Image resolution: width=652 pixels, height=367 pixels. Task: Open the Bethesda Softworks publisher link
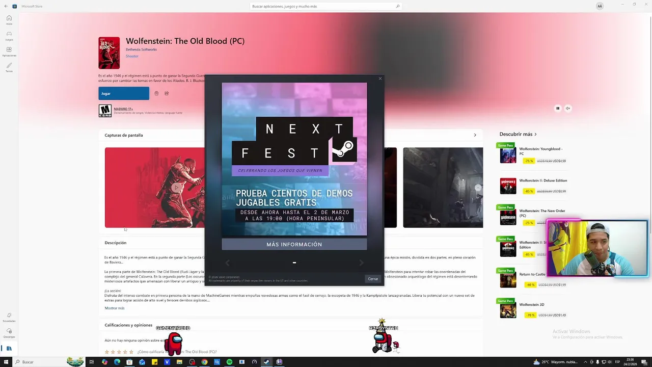pos(141,49)
